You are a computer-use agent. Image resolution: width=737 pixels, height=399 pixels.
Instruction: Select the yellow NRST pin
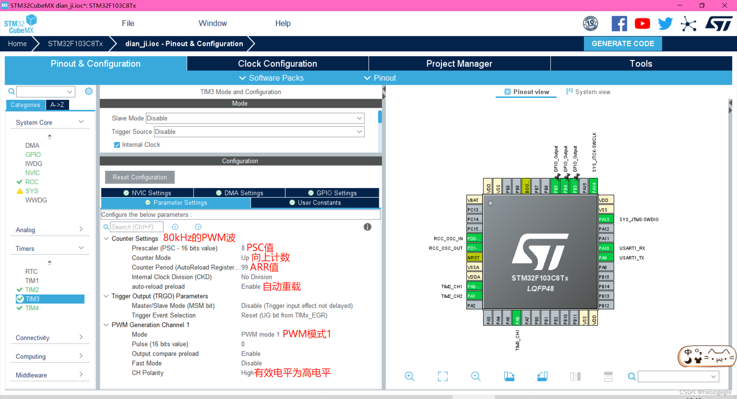[474, 258]
